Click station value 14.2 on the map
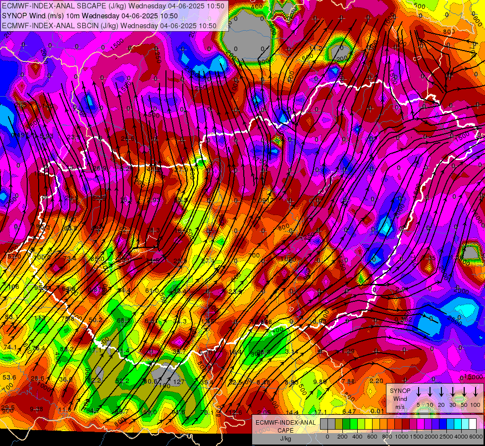This screenshot has height=446, width=485. coord(316,49)
